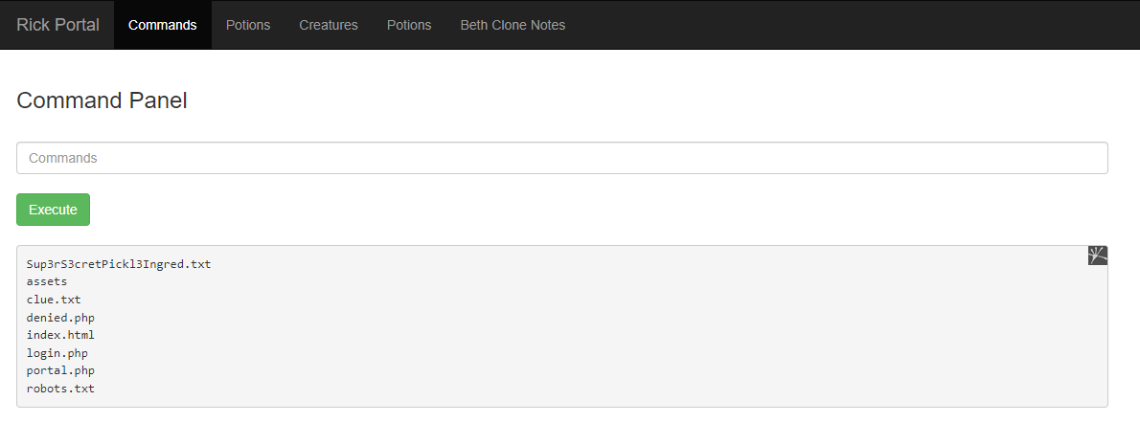Click index.html in the output list
1140x445 pixels.
click(60, 335)
